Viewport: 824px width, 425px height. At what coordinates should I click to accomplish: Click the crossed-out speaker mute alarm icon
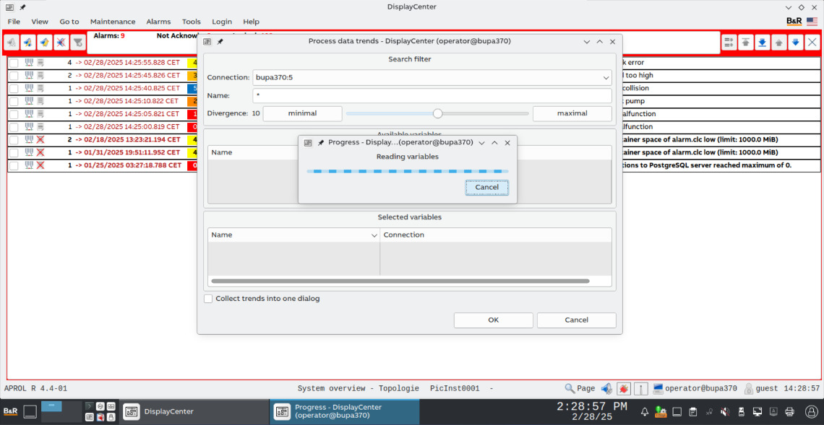(61, 43)
